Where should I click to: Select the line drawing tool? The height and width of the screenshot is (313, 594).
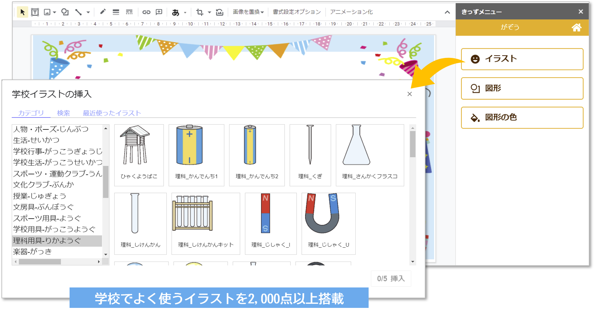pyautogui.click(x=78, y=12)
